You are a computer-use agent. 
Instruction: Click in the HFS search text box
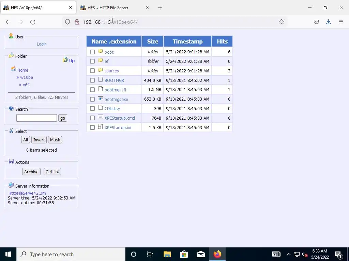coord(36,118)
